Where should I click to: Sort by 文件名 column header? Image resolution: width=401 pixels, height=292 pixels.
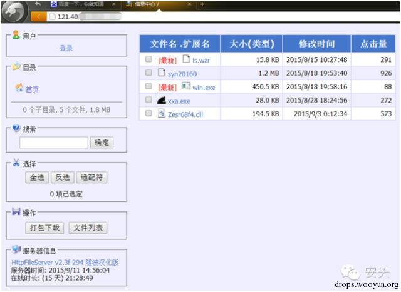pyautogui.click(x=179, y=44)
